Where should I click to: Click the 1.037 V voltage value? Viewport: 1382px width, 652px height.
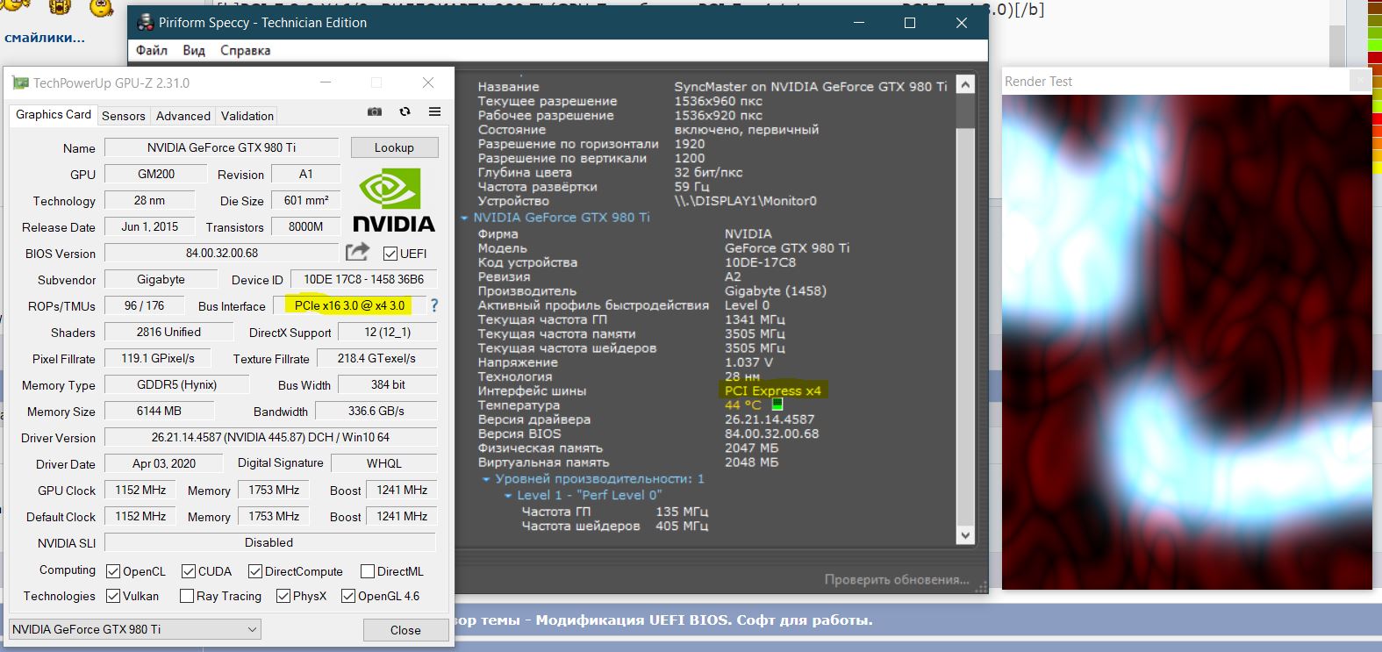(x=748, y=362)
